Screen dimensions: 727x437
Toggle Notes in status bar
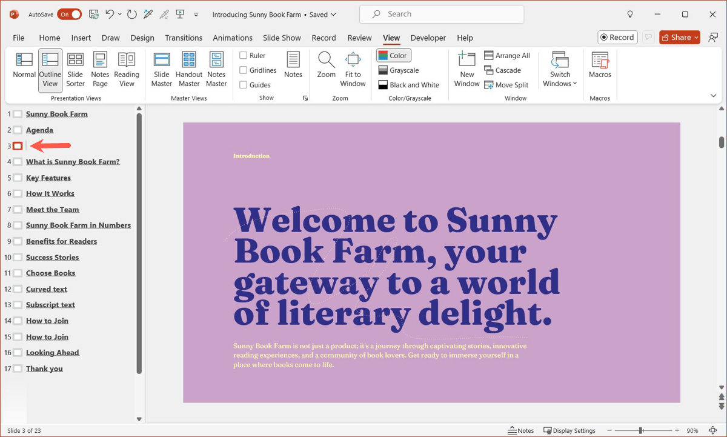(x=521, y=430)
